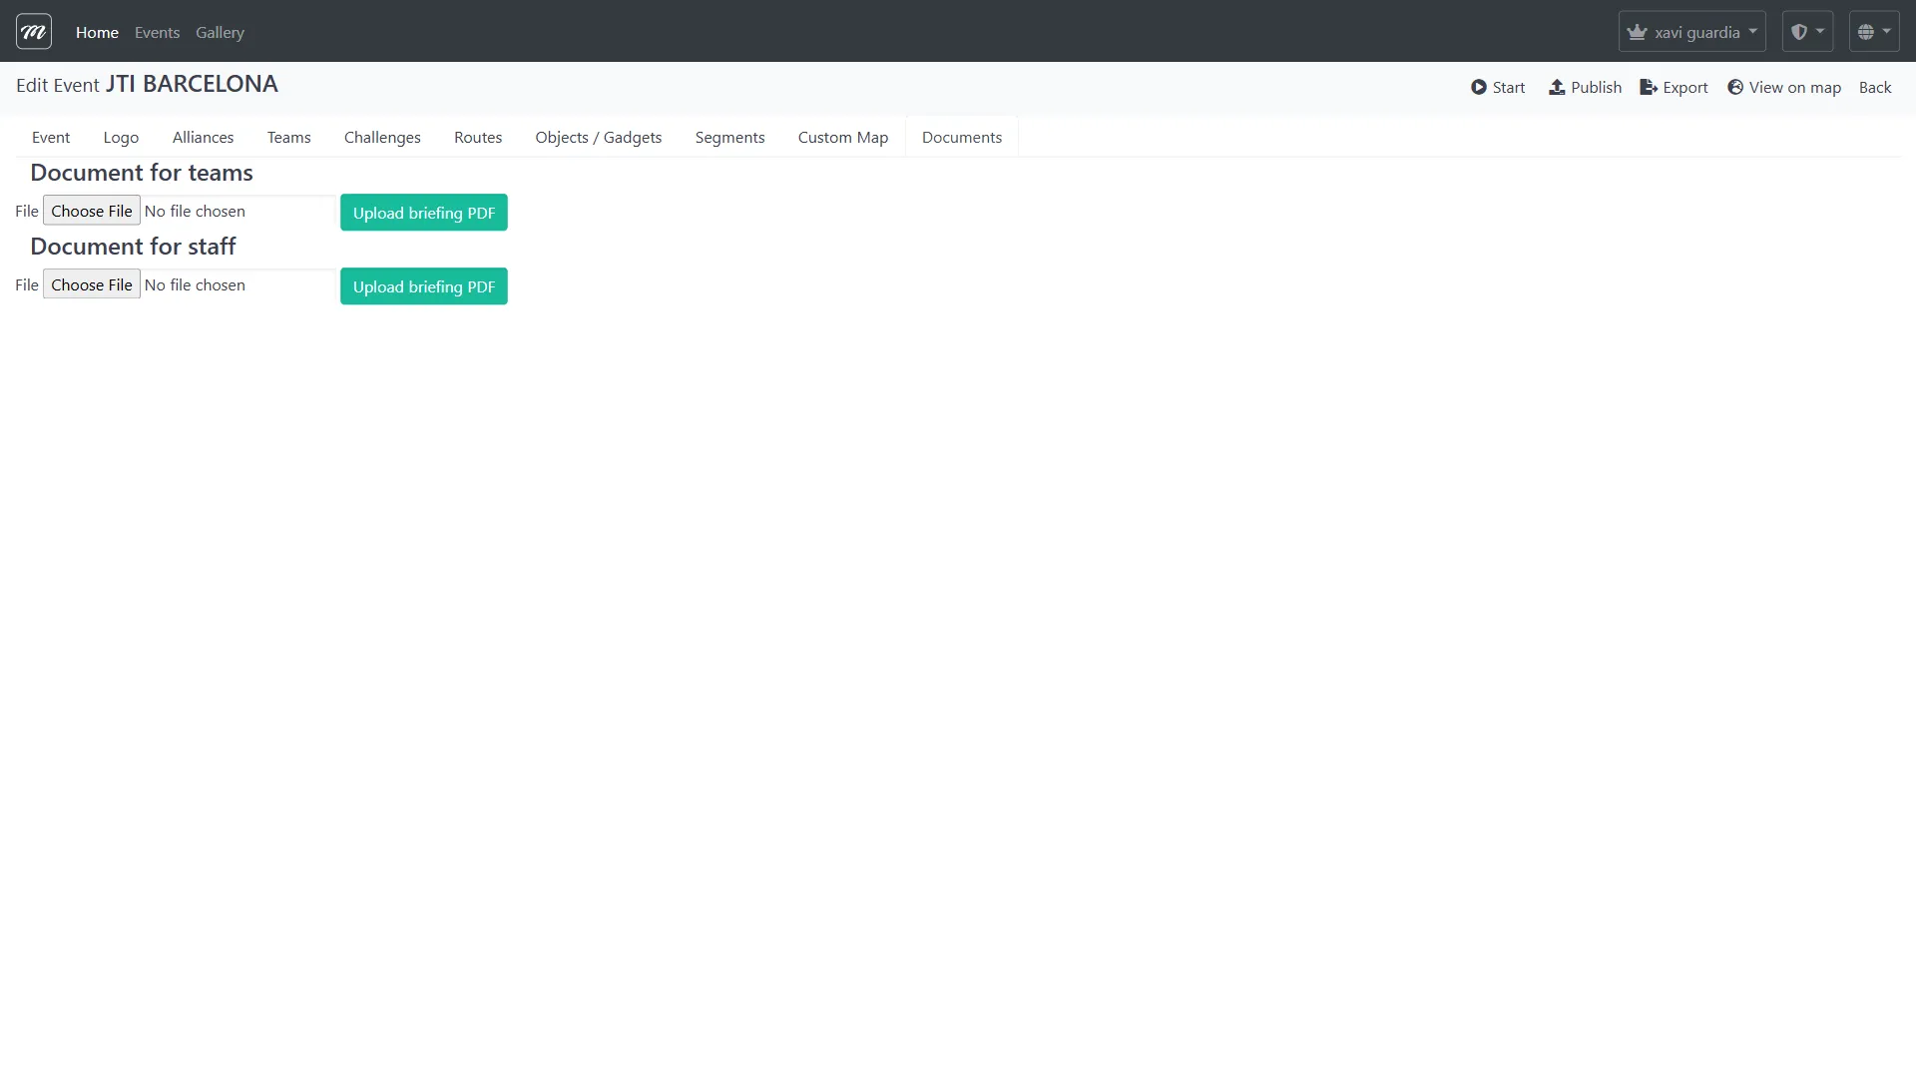Open the shield dropdown menu
This screenshot has width=1916, height=1078.
[1808, 31]
